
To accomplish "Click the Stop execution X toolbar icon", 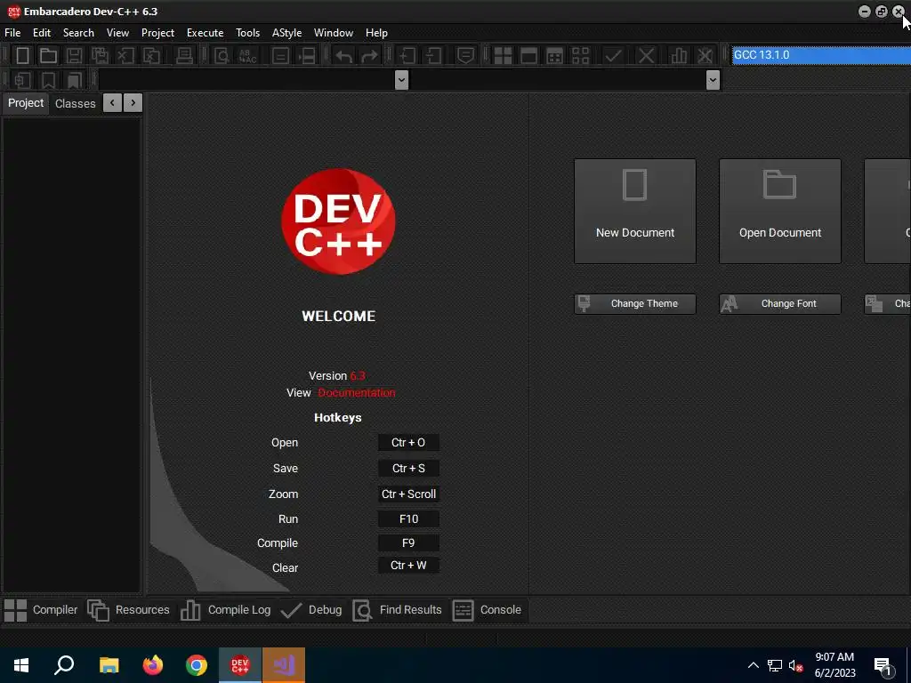I will click(646, 56).
